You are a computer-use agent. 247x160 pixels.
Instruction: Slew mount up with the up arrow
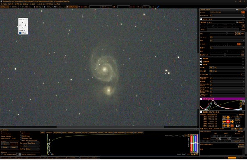point(228,118)
